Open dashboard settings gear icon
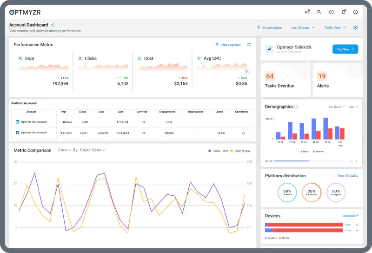The width and height of the screenshot is (372, 253). pos(356,27)
